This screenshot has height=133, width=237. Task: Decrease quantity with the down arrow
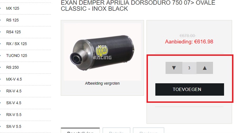[x=174, y=68]
